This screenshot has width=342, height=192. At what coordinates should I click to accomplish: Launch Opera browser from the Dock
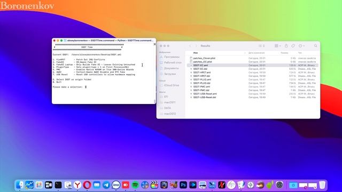pos(87,185)
